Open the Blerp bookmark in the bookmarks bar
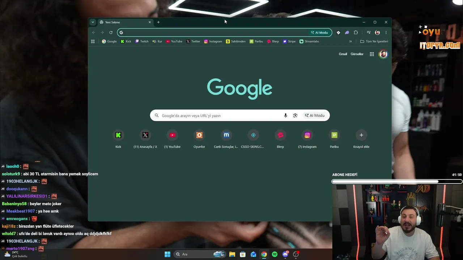This screenshot has width=463, height=260. coord(273,42)
